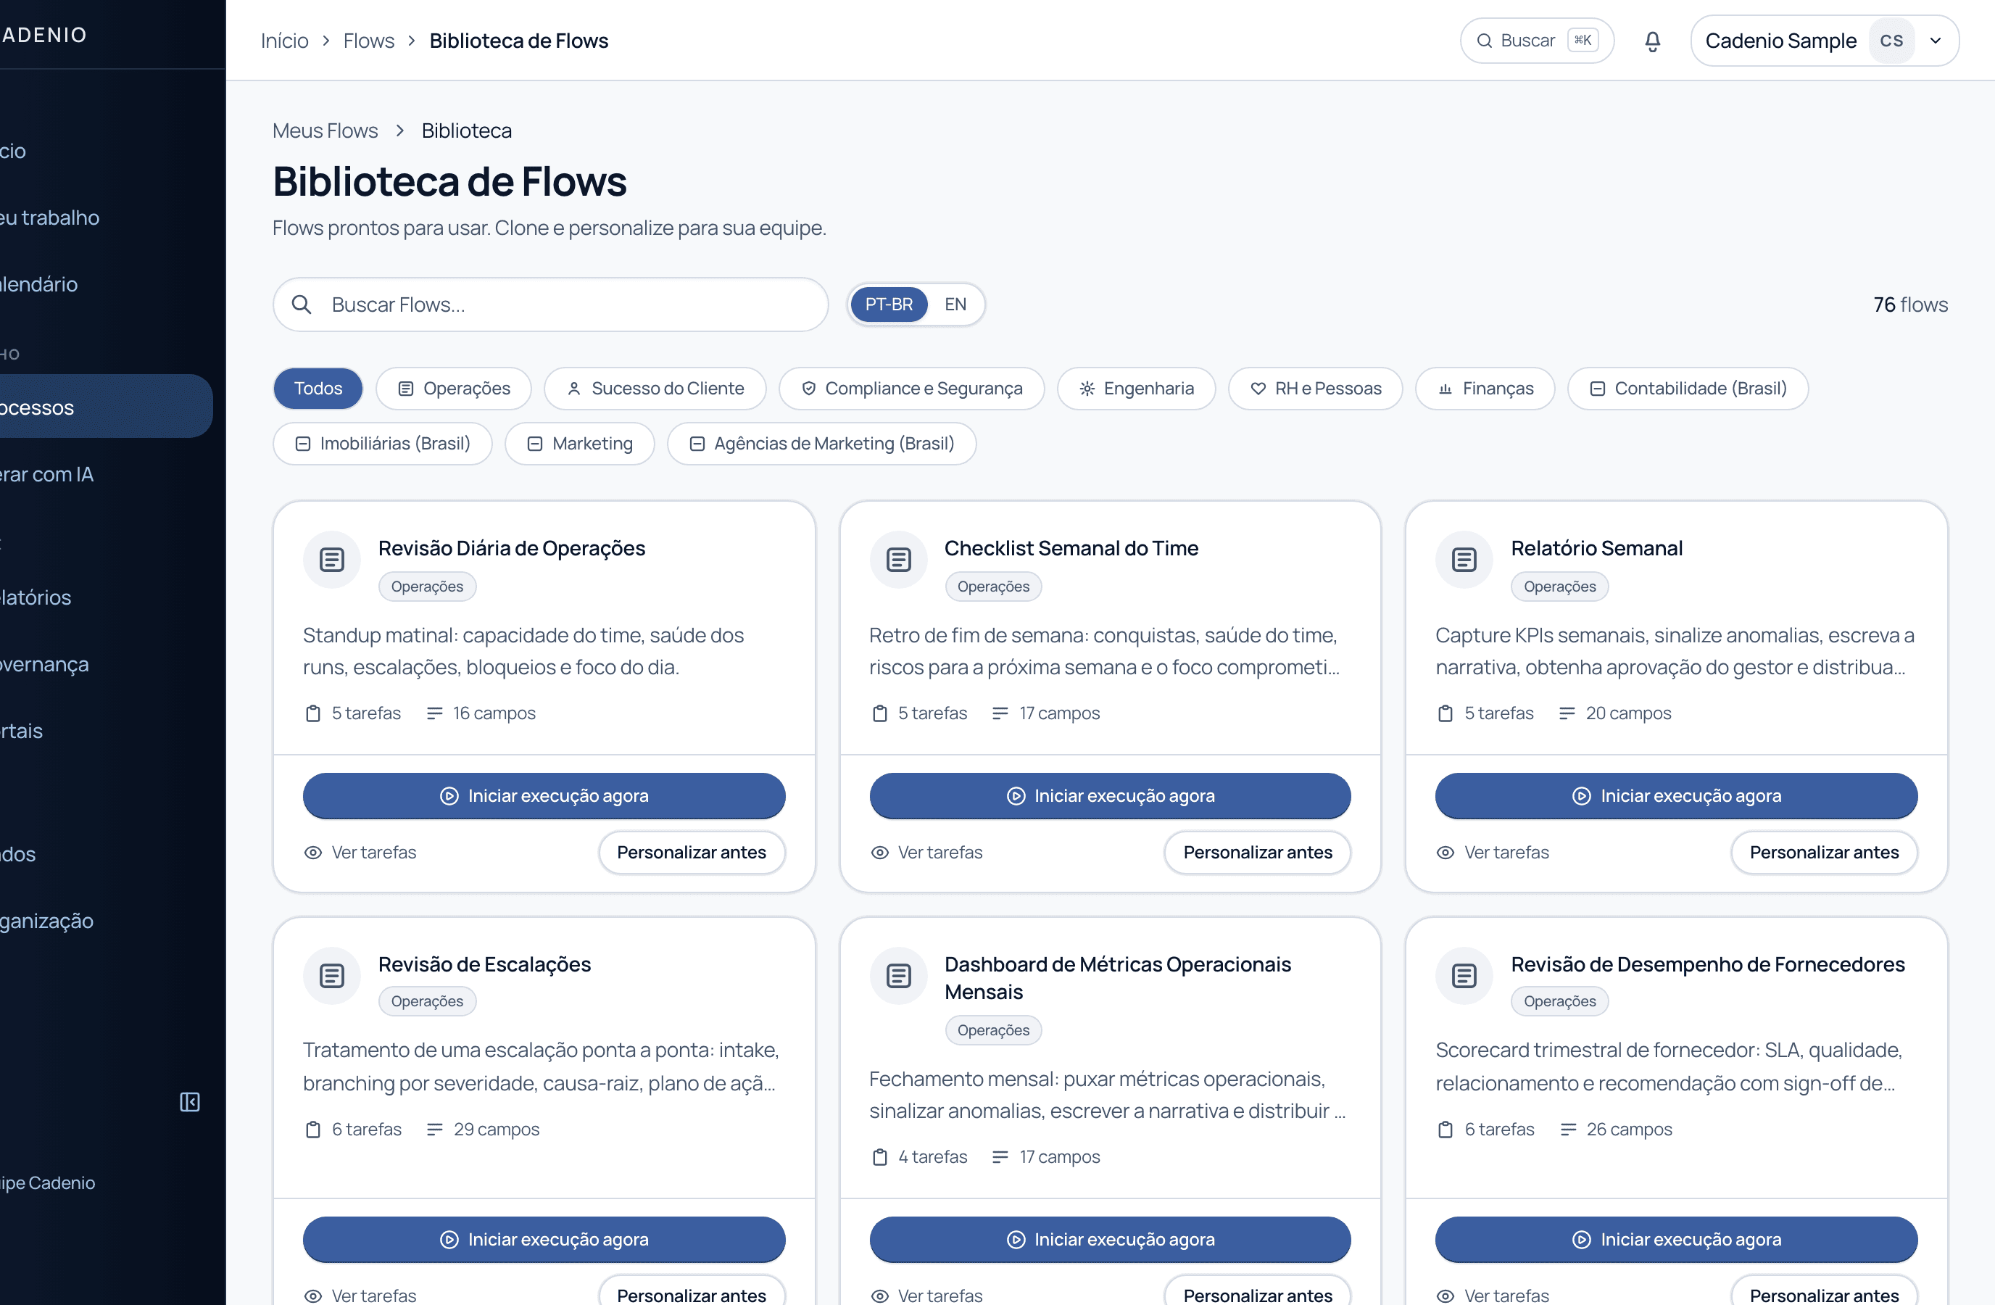The width and height of the screenshot is (1995, 1305).
Task: Click the CS avatar badge
Action: [1892, 41]
